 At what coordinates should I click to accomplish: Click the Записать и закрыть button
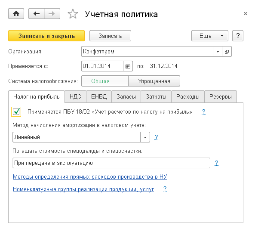46,36
